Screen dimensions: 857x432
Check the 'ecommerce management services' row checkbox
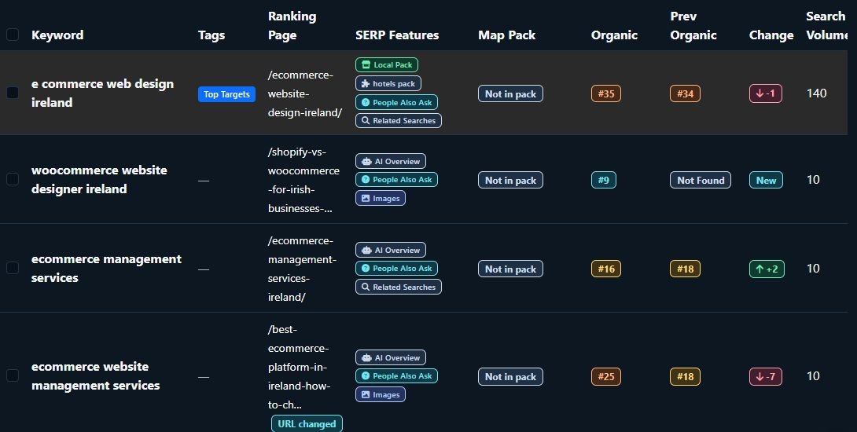click(13, 268)
